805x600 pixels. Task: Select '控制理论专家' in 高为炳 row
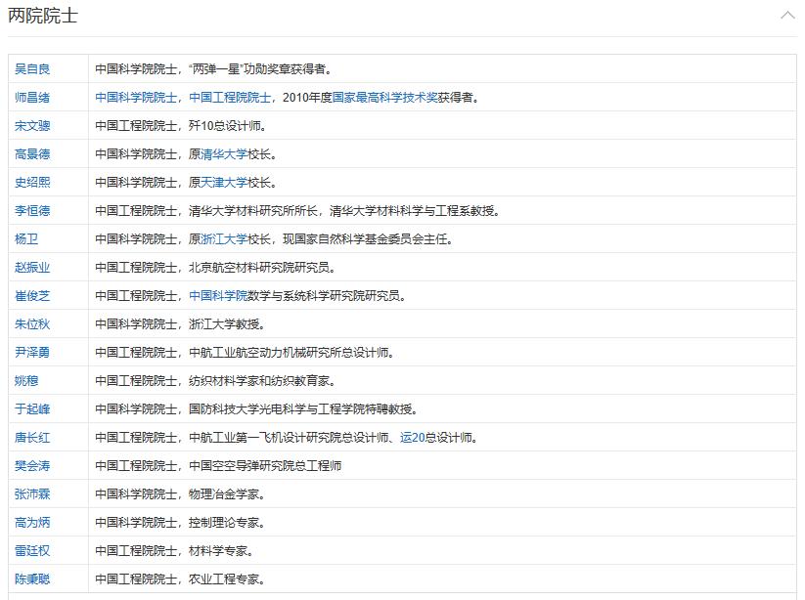pyautogui.click(x=224, y=523)
